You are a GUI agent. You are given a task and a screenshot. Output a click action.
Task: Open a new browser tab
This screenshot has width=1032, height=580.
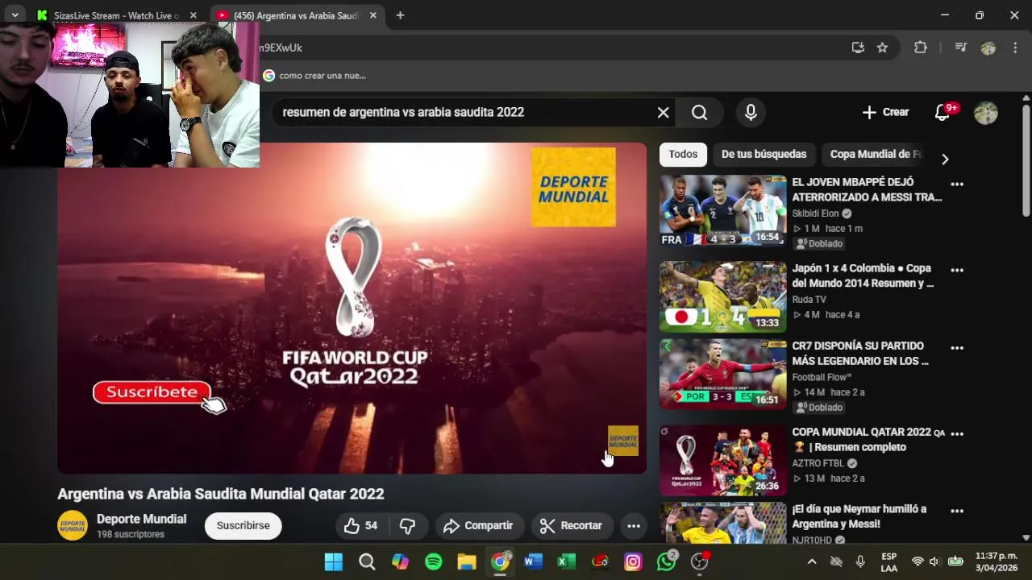400,15
